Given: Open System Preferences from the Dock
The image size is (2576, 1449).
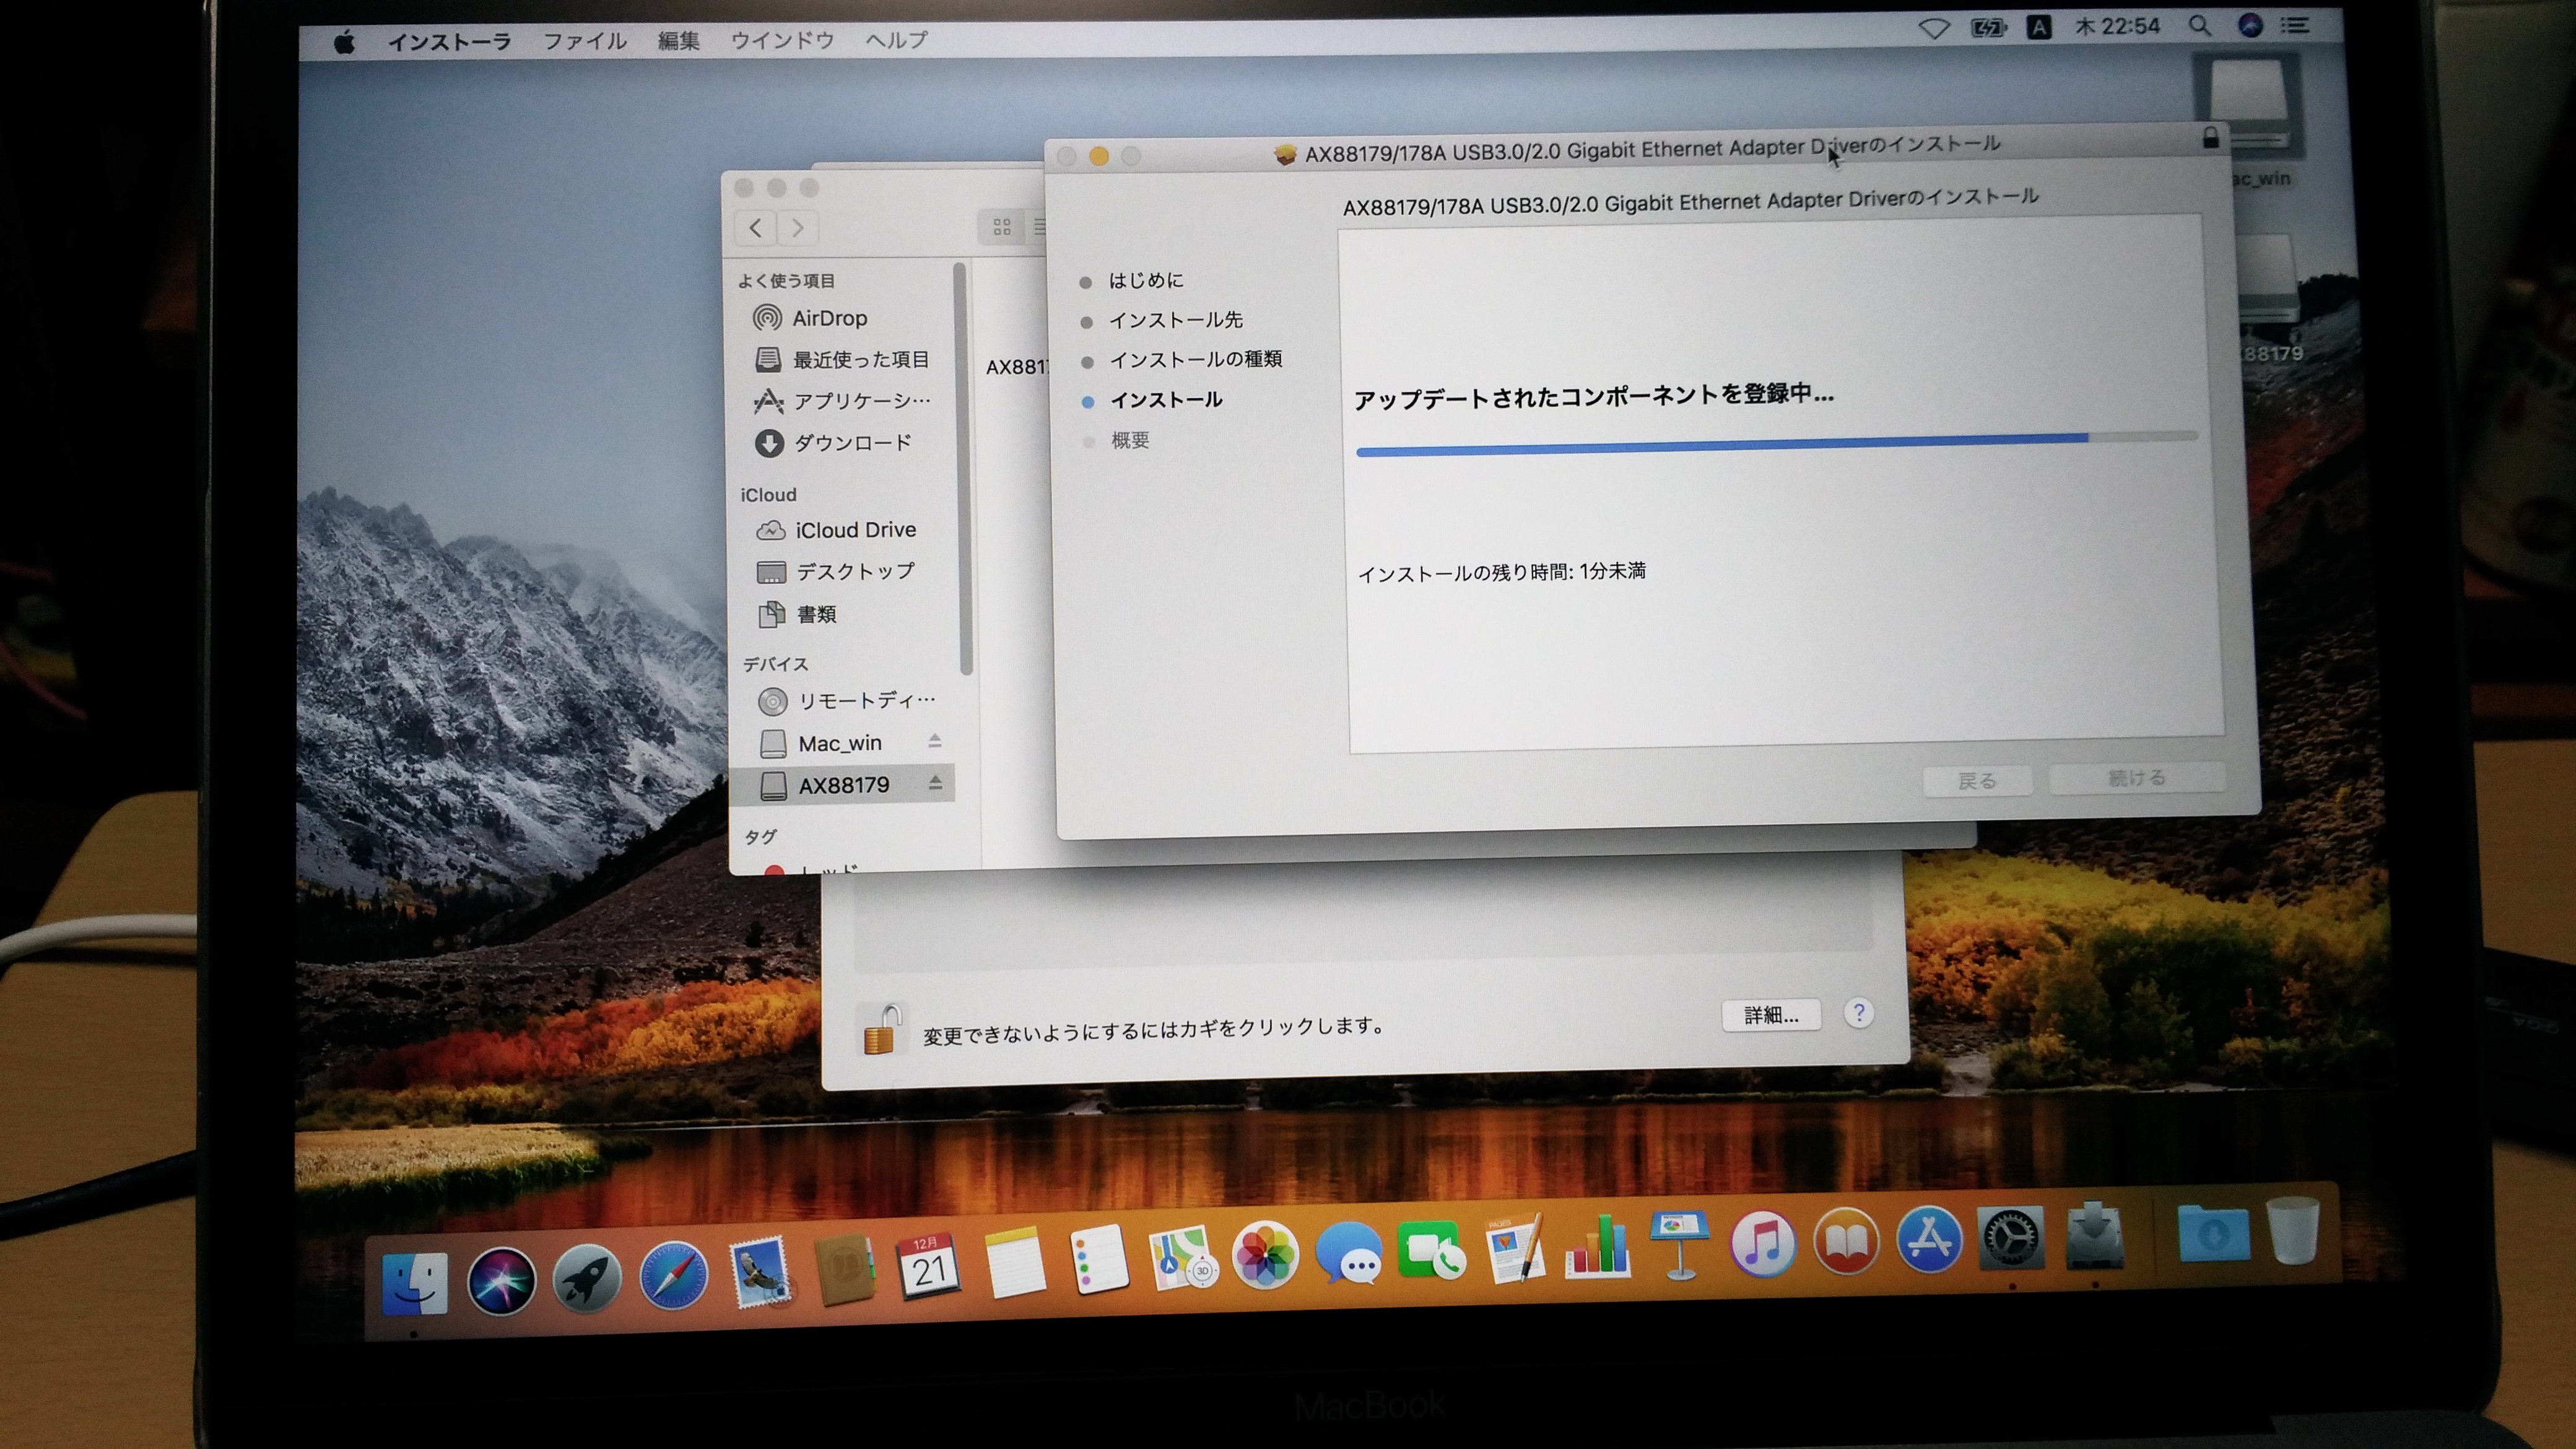Looking at the screenshot, I should coord(2010,1237).
